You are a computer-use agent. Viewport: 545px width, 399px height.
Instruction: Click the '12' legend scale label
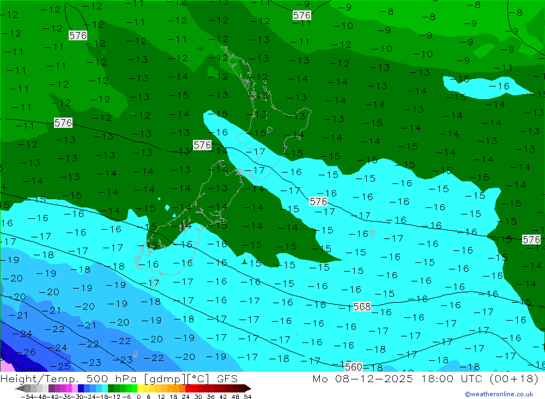pyautogui.click(x=161, y=397)
